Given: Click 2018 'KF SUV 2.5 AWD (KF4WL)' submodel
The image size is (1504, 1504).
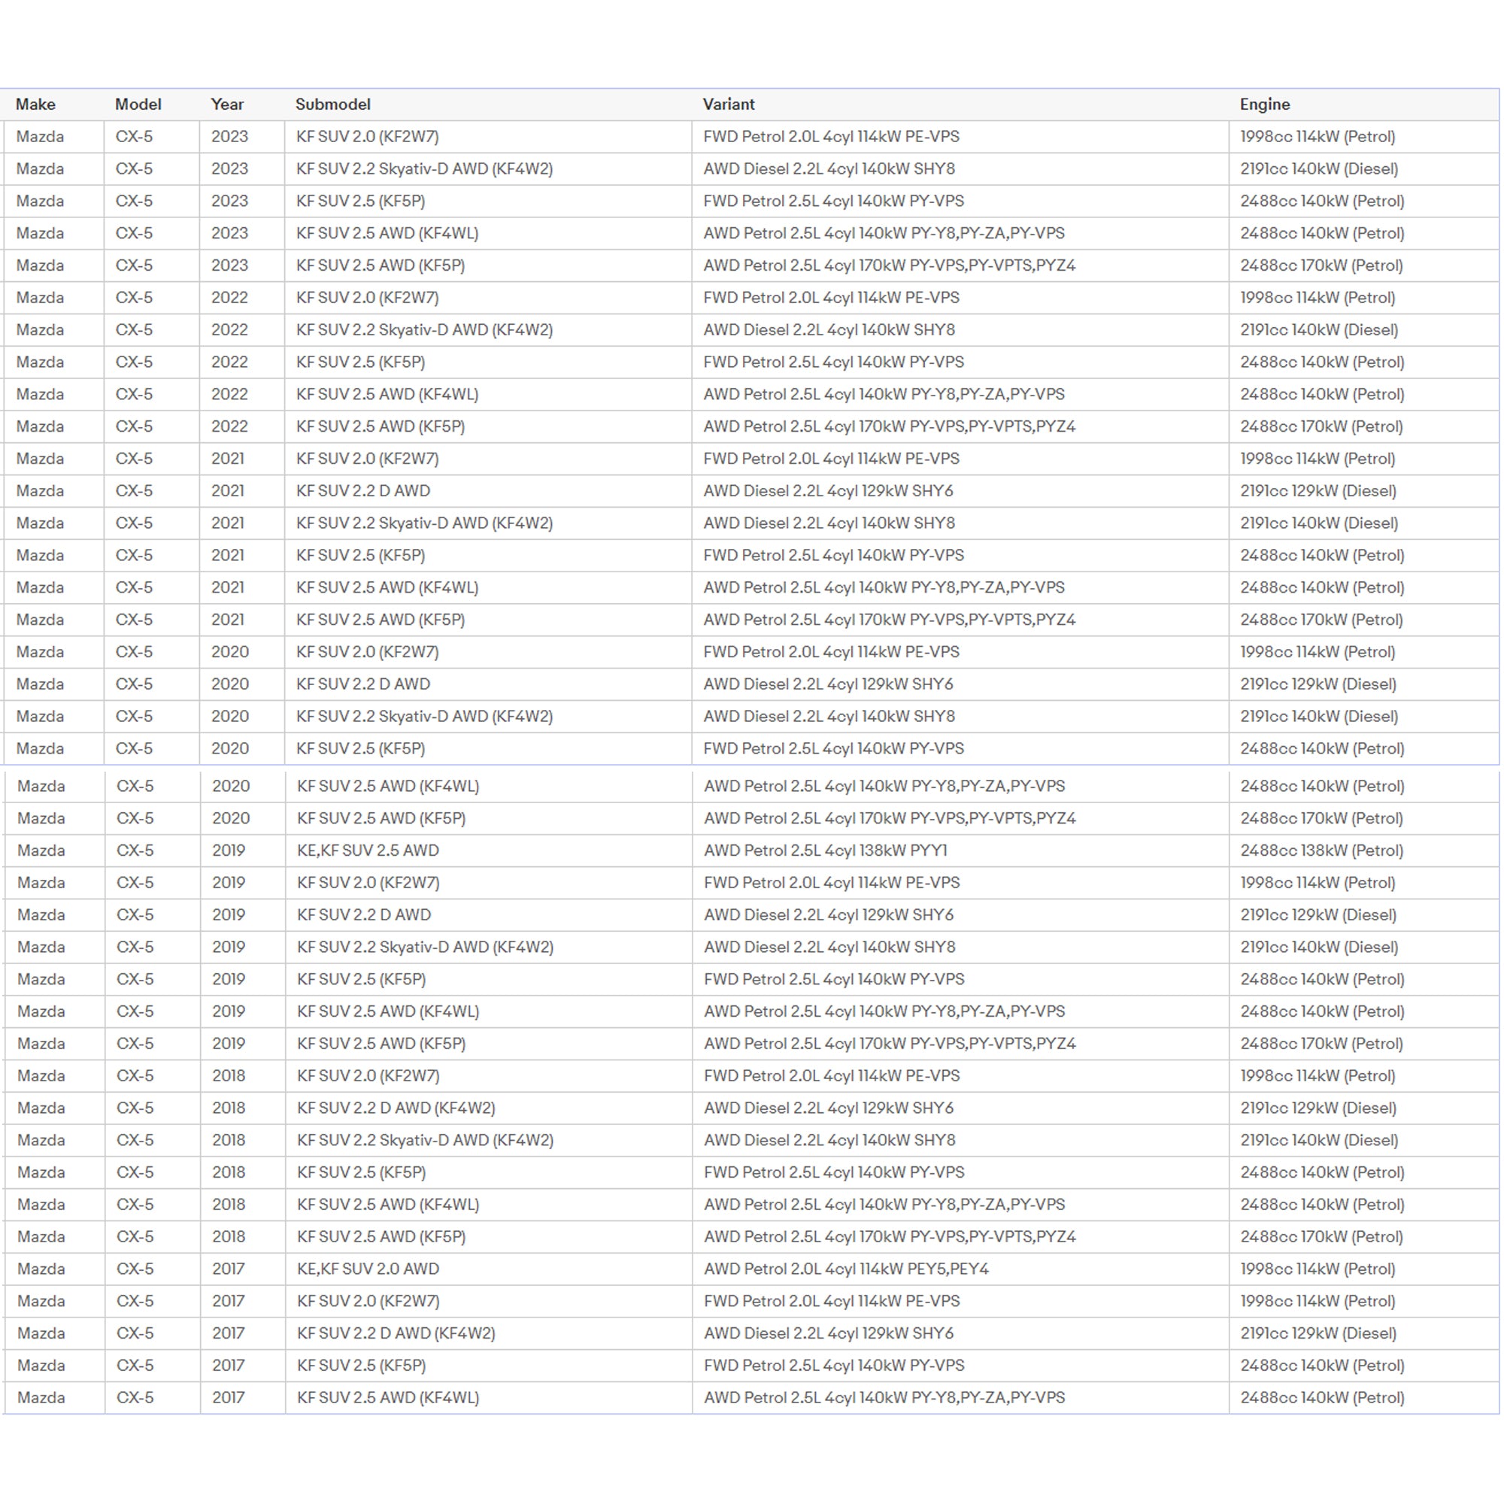Looking at the screenshot, I should pos(388,1205).
